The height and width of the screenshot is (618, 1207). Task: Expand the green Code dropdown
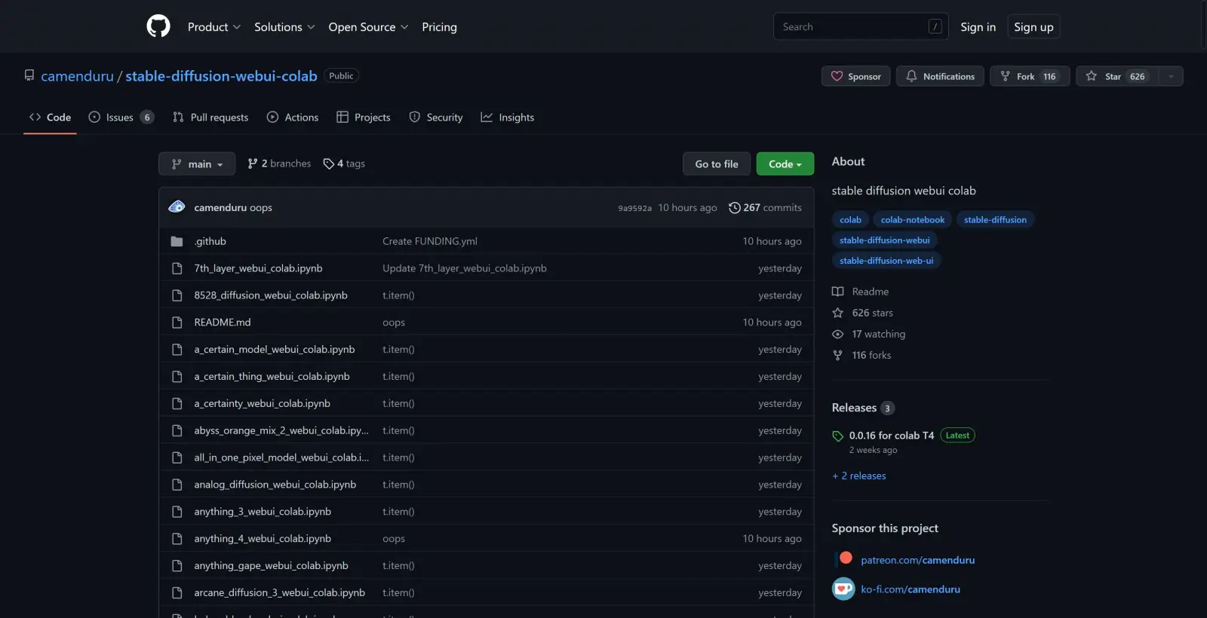pos(785,164)
